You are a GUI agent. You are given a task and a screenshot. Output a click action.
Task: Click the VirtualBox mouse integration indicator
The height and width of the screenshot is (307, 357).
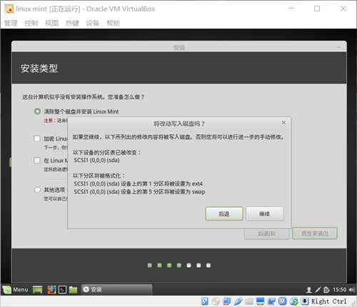point(293,301)
